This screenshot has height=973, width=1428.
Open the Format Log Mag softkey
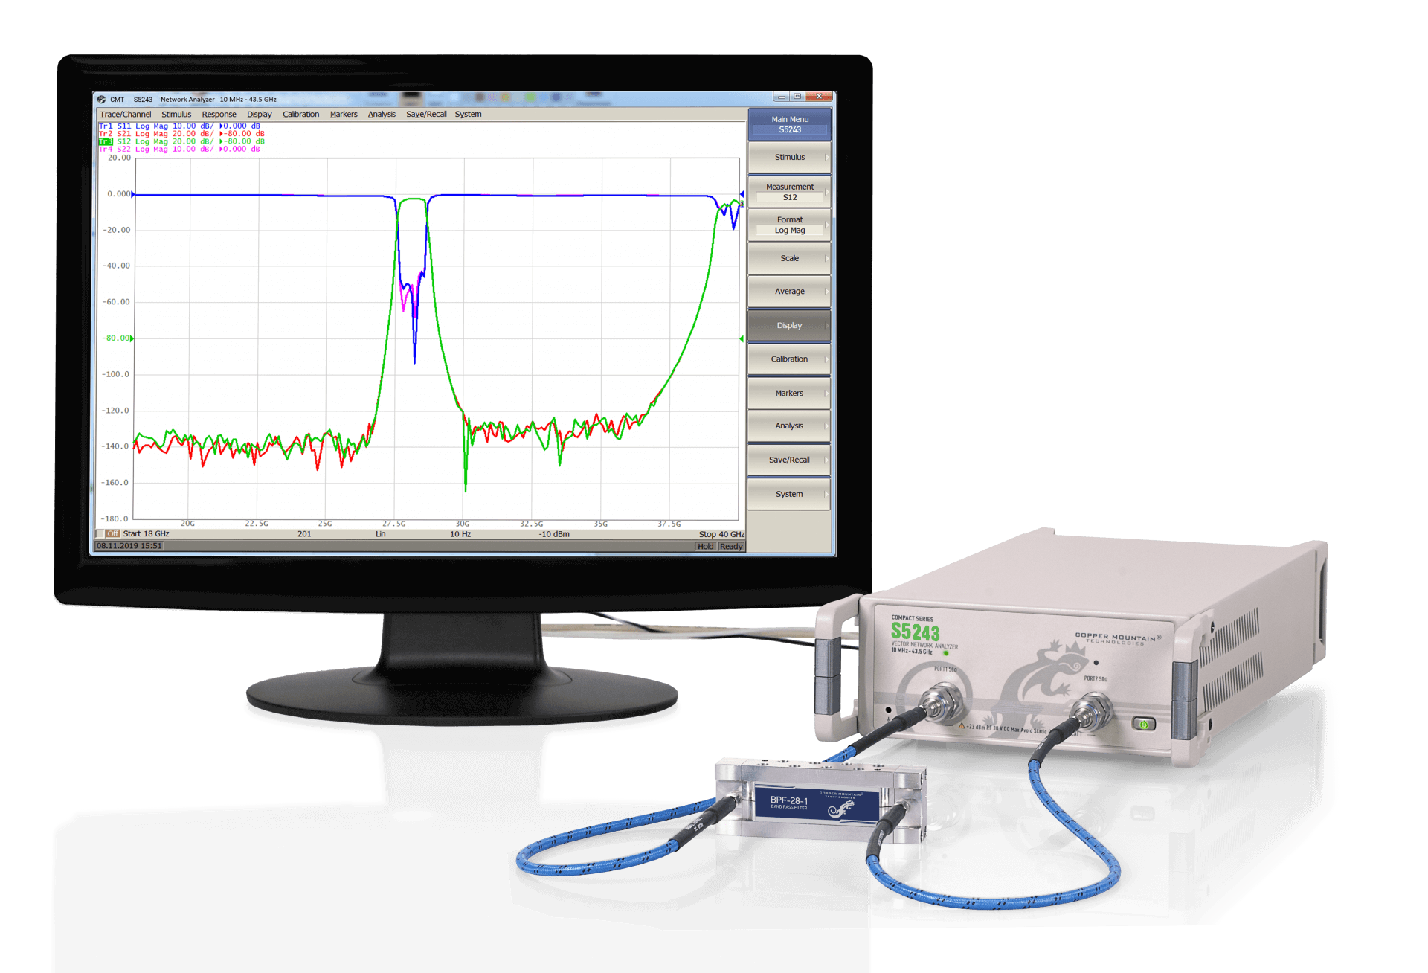coord(789,225)
